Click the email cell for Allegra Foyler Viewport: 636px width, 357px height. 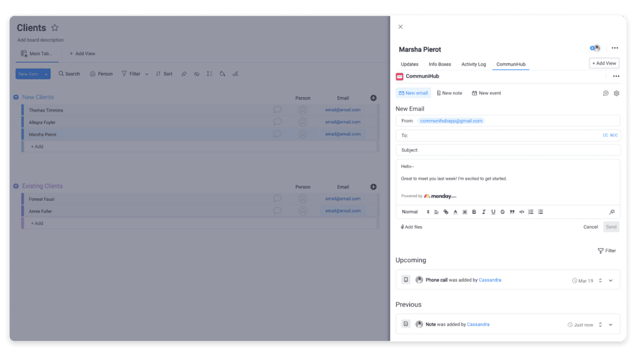point(343,122)
